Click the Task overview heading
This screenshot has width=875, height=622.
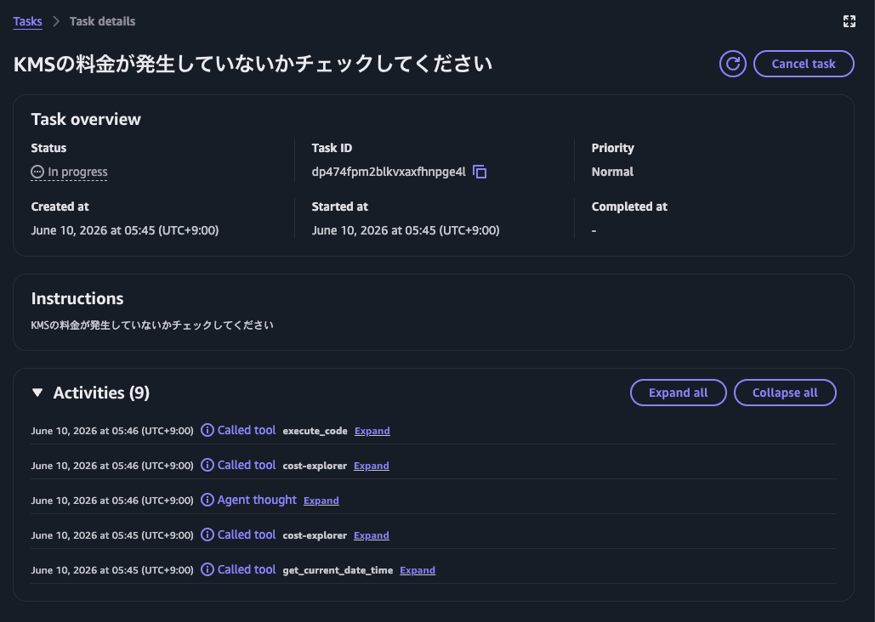(x=86, y=119)
